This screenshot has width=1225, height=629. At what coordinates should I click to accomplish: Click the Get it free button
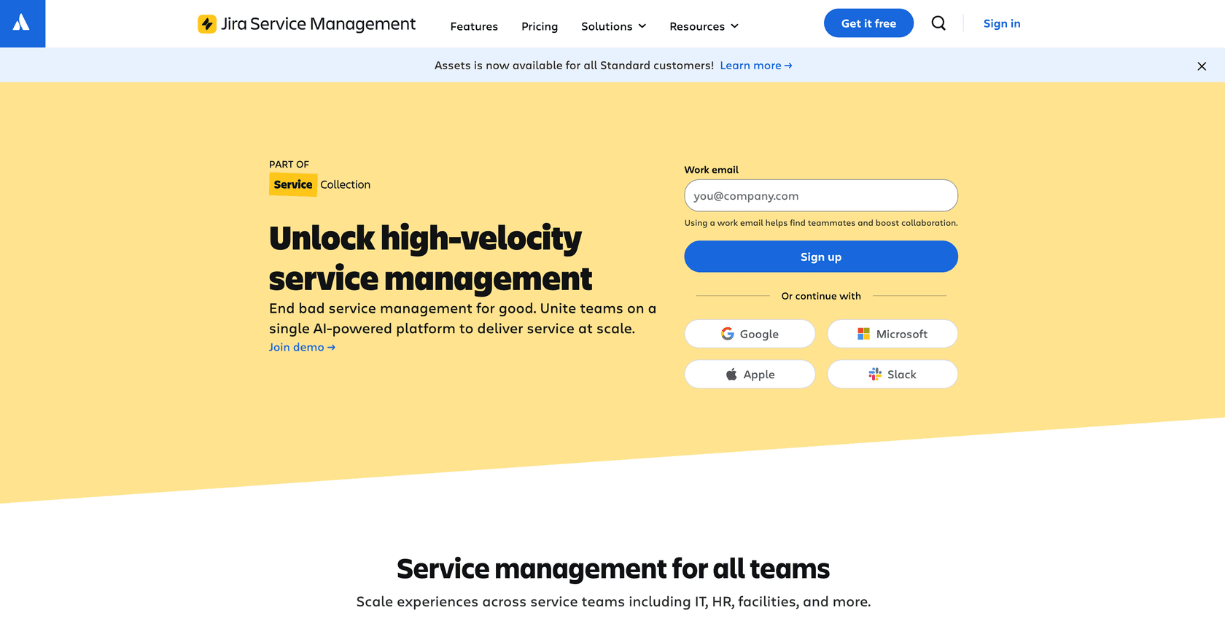point(868,23)
